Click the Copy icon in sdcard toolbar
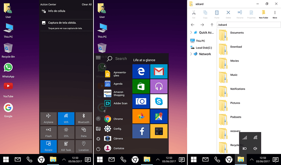The width and height of the screenshot is (281, 165). click(205, 13)
